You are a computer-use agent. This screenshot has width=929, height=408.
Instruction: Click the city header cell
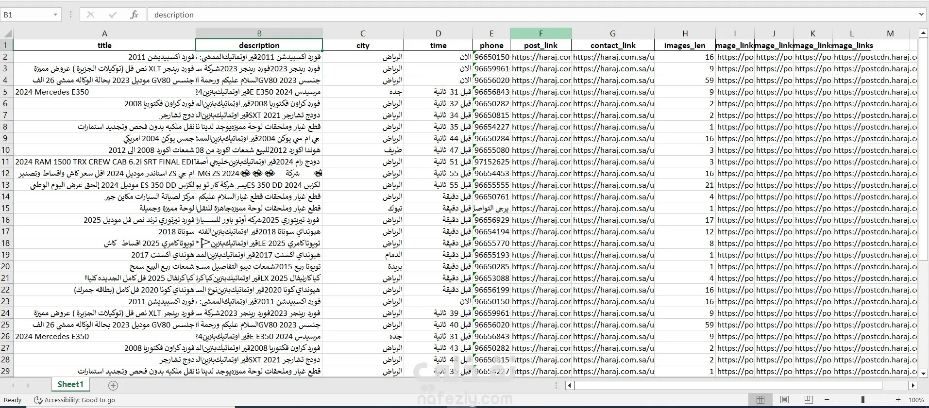coord(363,45)
